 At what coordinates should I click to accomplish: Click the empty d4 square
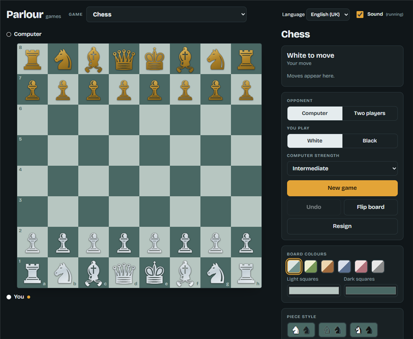point(124,181)
